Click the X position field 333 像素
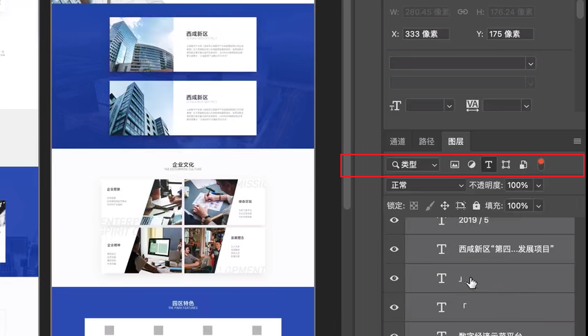Viewport: 588px width, 336px height. (426, 34)
